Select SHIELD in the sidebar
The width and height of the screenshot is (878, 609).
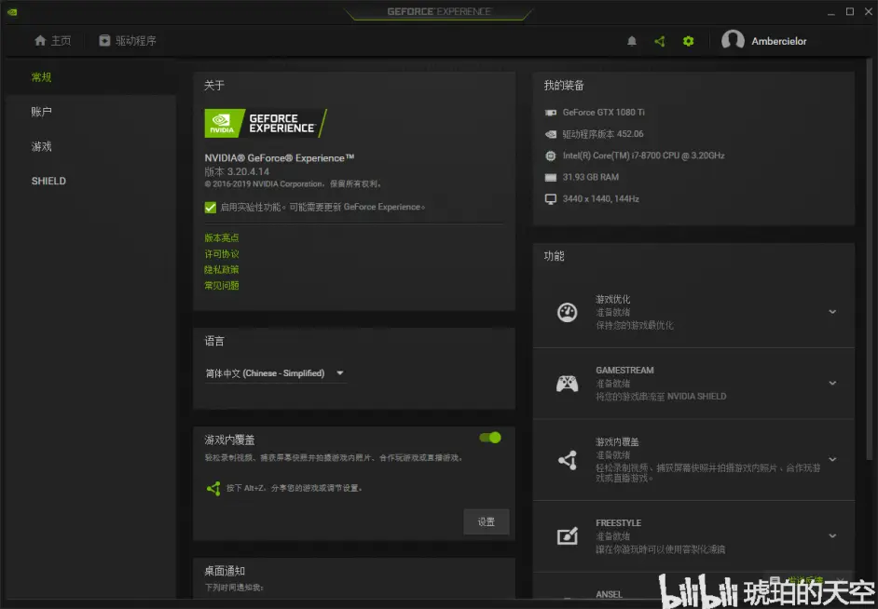tap(48, 181)
